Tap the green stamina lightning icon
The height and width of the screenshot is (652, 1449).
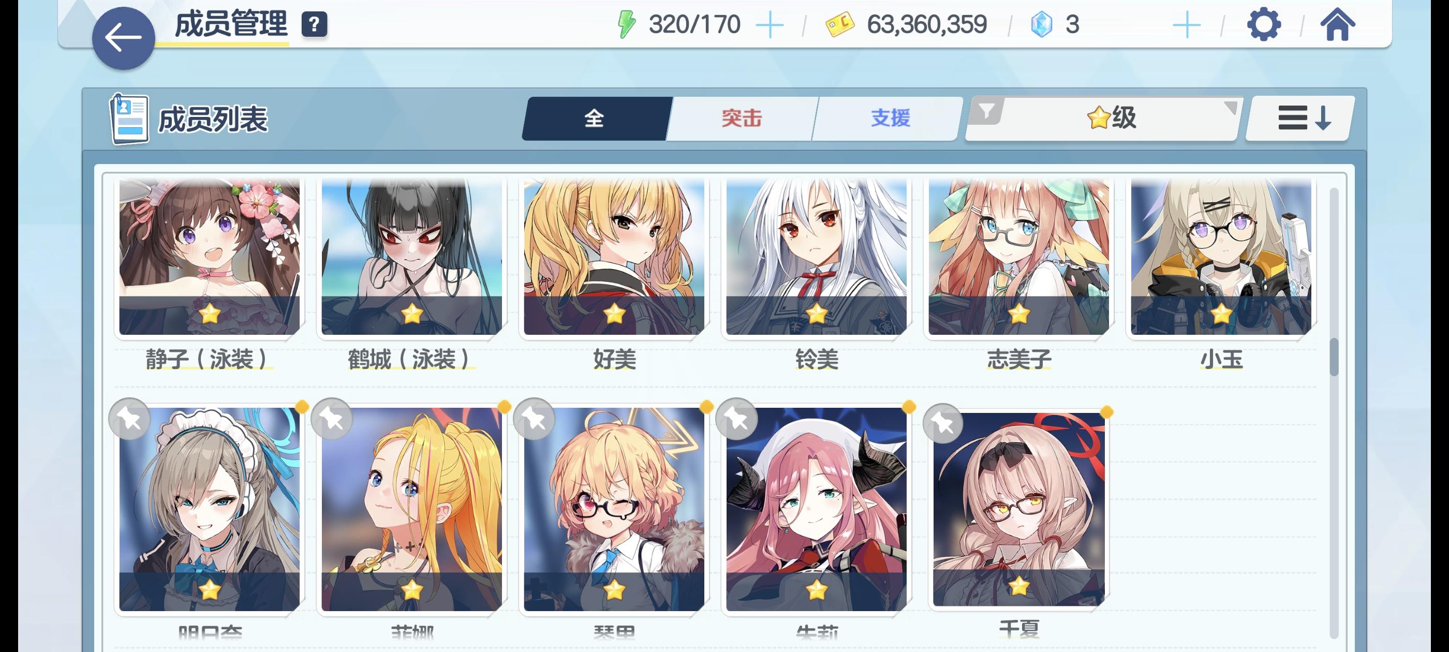pyautogui.click(x=626, y=25)
